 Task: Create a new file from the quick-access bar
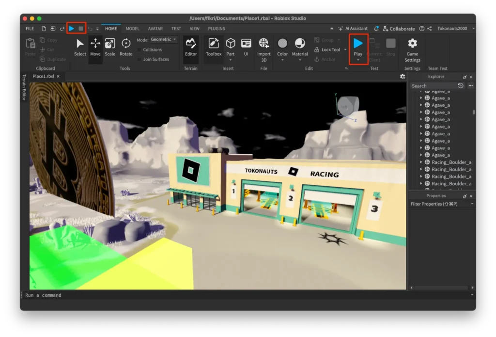(x=44, y=29)
